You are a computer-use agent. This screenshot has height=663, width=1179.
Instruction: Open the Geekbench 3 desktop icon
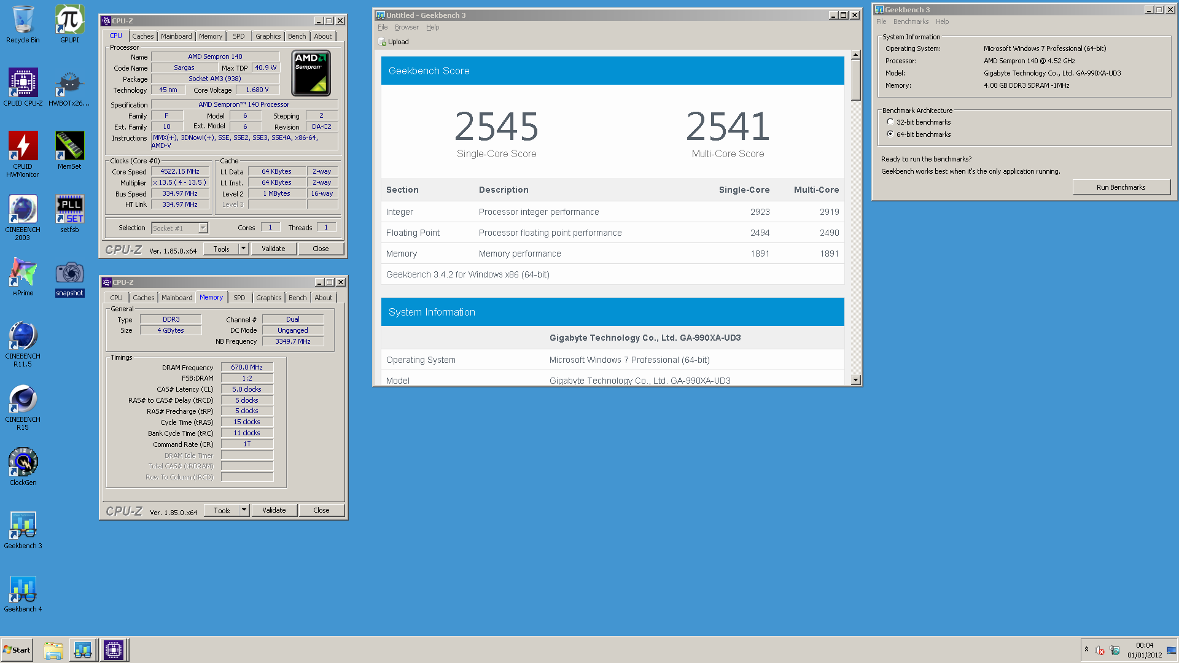click(23, 530)
